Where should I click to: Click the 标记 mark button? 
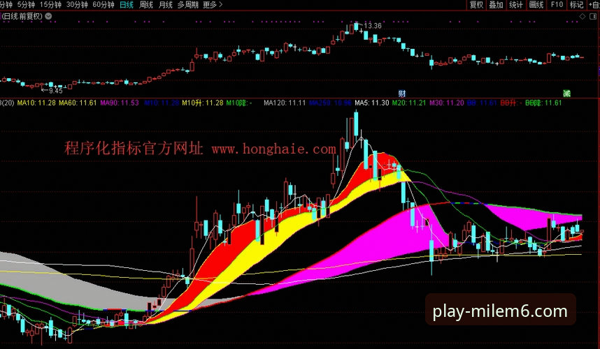tap(576, 5)
